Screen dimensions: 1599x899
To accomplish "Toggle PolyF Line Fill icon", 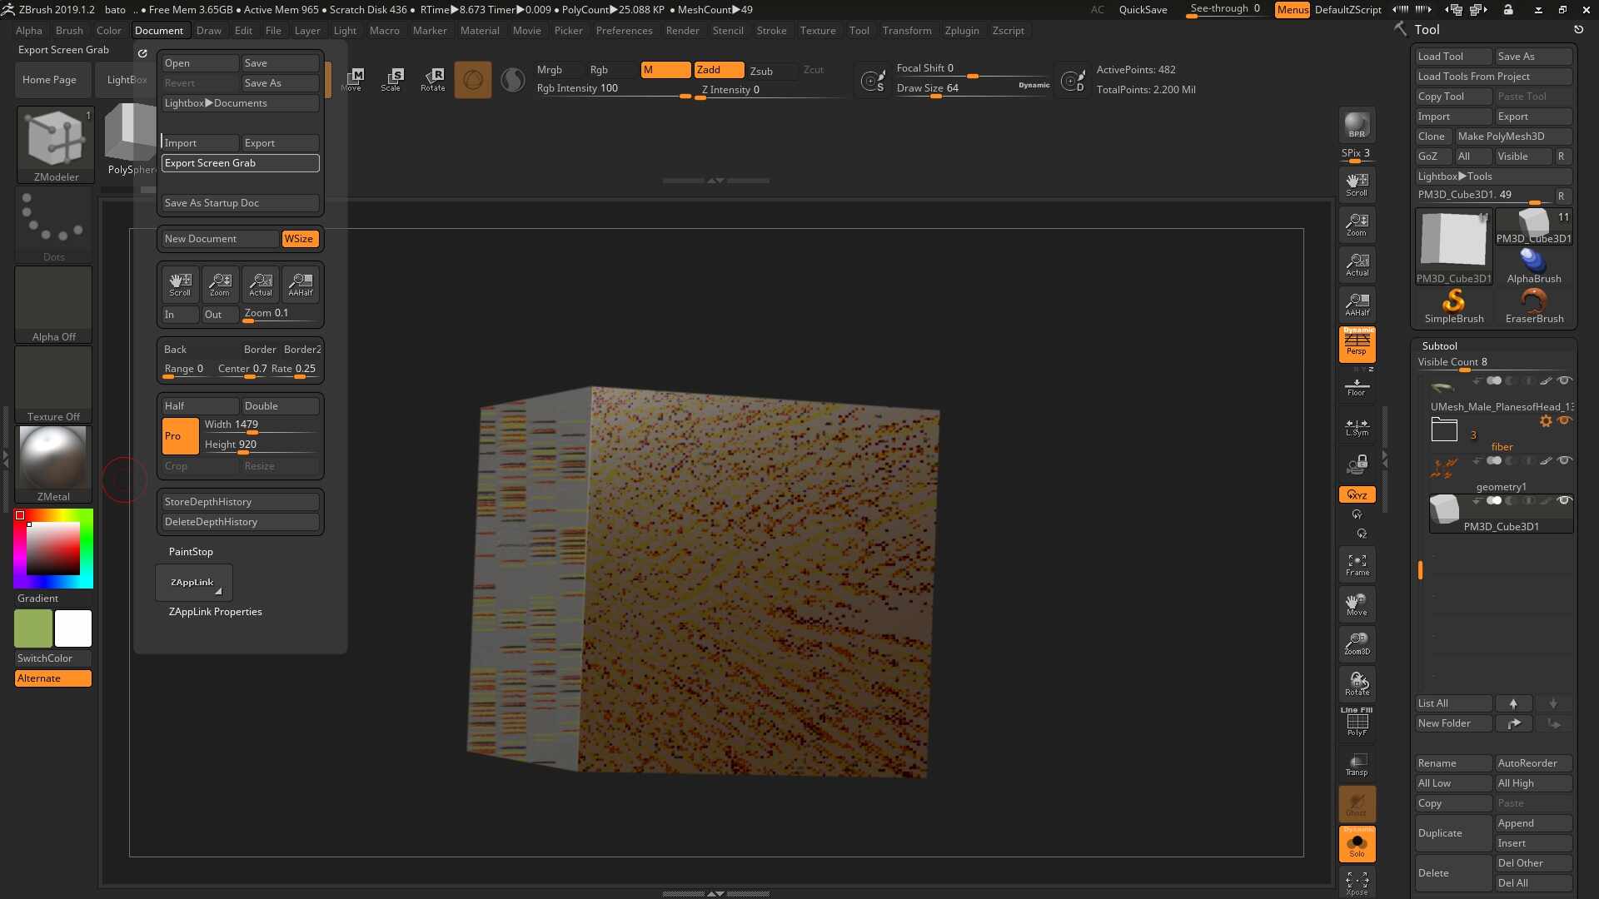I will [1357, 722].
